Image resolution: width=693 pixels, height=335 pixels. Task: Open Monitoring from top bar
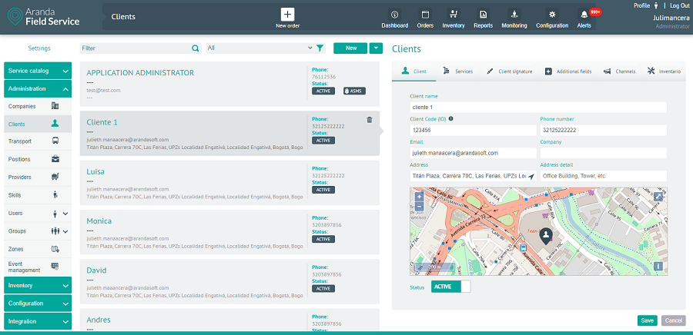pyautogui.click(x=514, y=14)
